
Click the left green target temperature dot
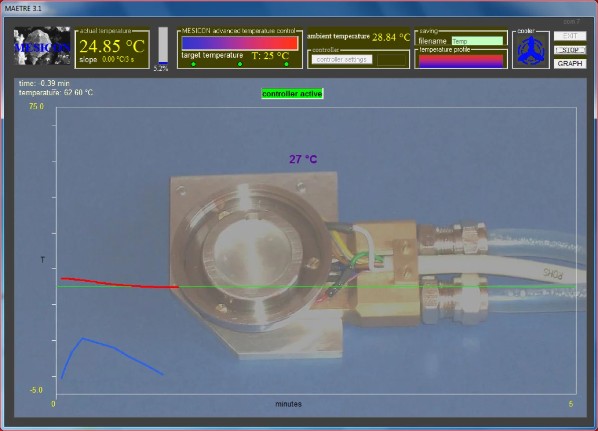pyautogui.click(x=194, y=64)
